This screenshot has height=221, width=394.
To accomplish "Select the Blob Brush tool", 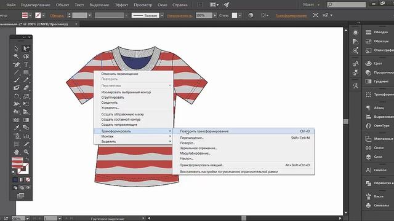I will click(x=17, y=88).
